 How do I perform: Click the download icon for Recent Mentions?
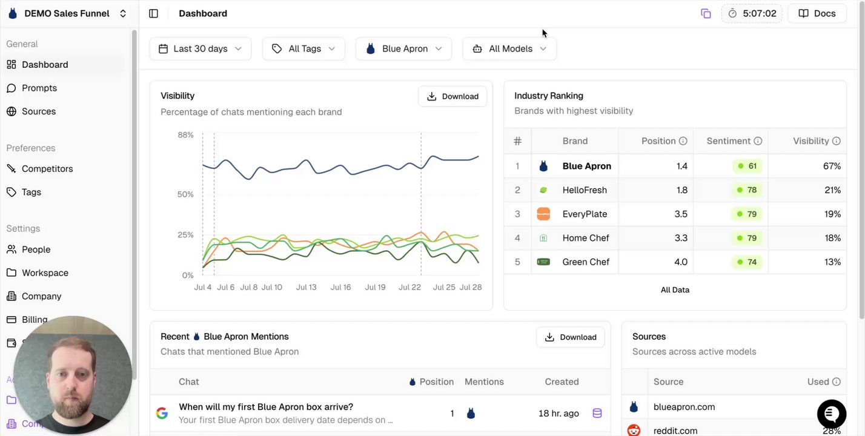[x=549, y=337]
